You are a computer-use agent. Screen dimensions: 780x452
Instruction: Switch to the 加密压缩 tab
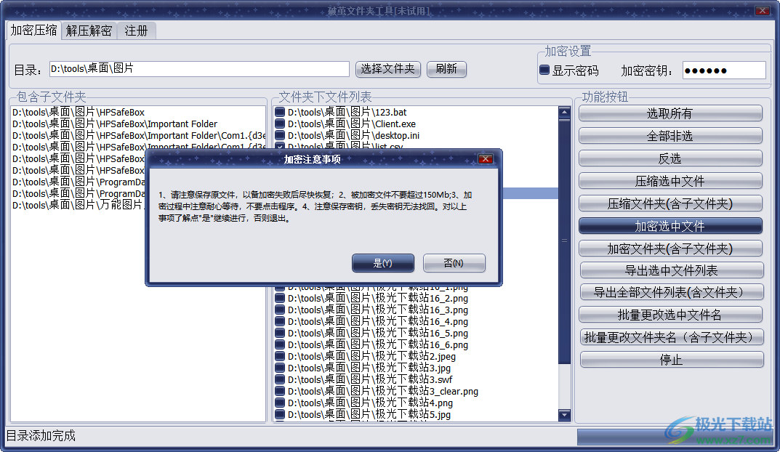[x=34, y=31]
